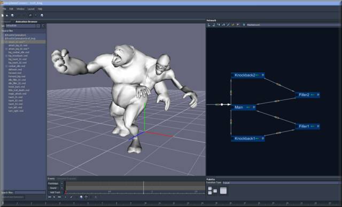342x207 pixels.
Task: Click the up-level icon before the network path
Action: 244,25
